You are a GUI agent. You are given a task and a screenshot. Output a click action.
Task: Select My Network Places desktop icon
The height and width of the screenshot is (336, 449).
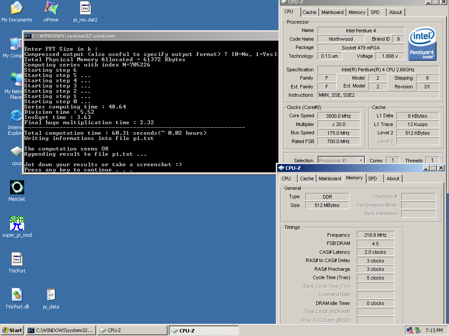pyautogui.click(x=14, y=86)
